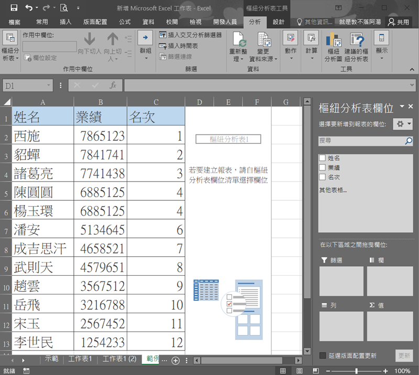Click the Insert Timeline icon
Viewport: 419px width, 375px height.
click(163, 46)
